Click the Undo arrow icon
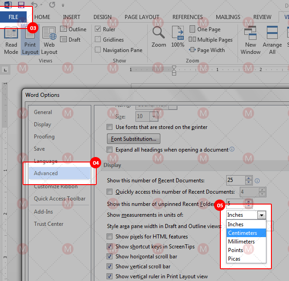The width and height of the screenshot is (289, 281). pos(34,5)
